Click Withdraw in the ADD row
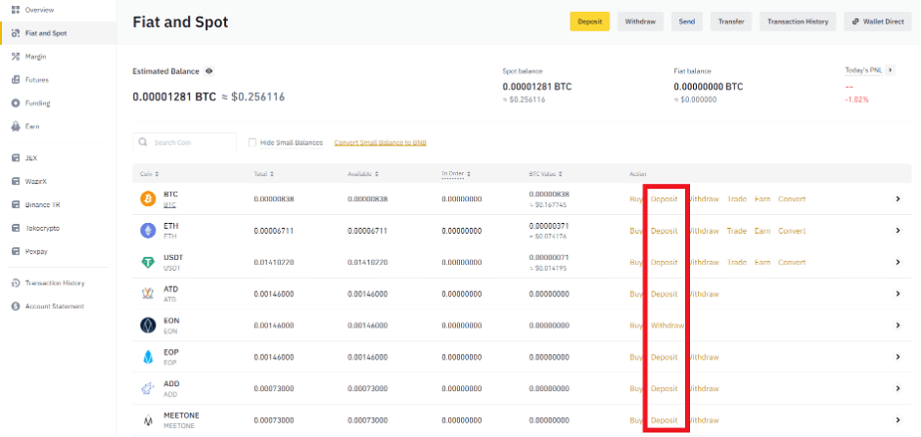 [703, 388]
